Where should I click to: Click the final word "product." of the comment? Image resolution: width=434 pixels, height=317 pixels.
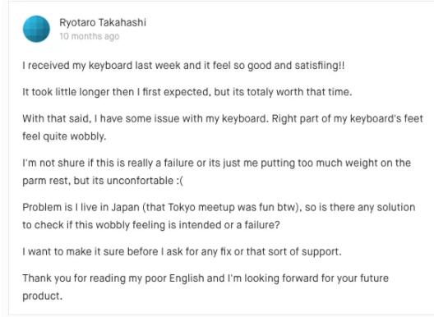tap(43, 296)
